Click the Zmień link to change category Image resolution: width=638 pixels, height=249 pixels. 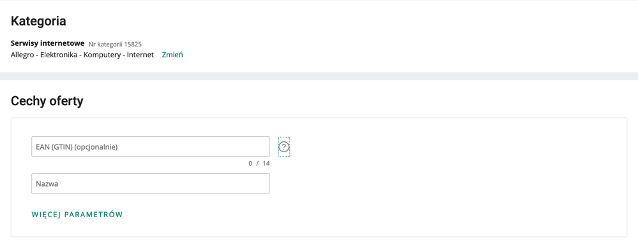click(172, 55)
